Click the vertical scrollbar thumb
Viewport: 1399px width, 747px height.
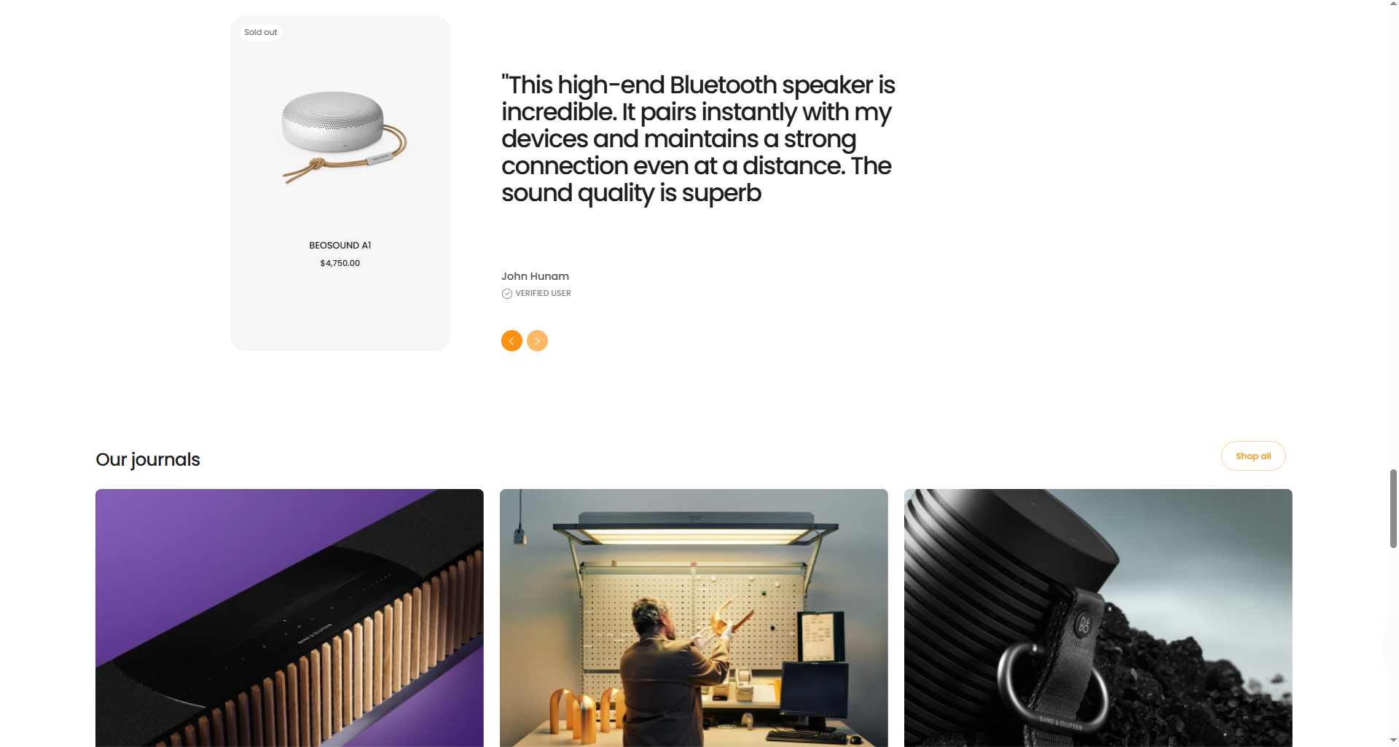point(1393,509)
